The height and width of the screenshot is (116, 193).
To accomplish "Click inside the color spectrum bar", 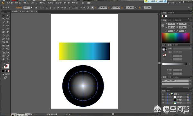I will 176,38.
